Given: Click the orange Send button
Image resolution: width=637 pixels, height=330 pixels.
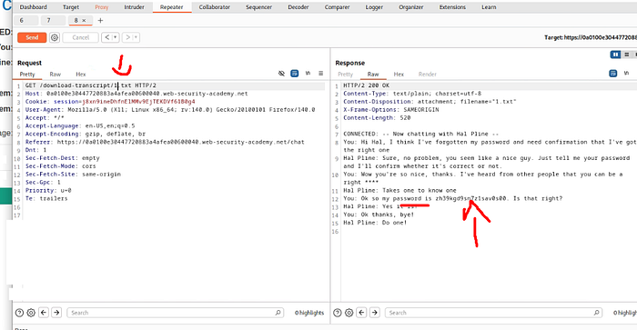Looking at the screenshot, I should [x=32, y=37].
